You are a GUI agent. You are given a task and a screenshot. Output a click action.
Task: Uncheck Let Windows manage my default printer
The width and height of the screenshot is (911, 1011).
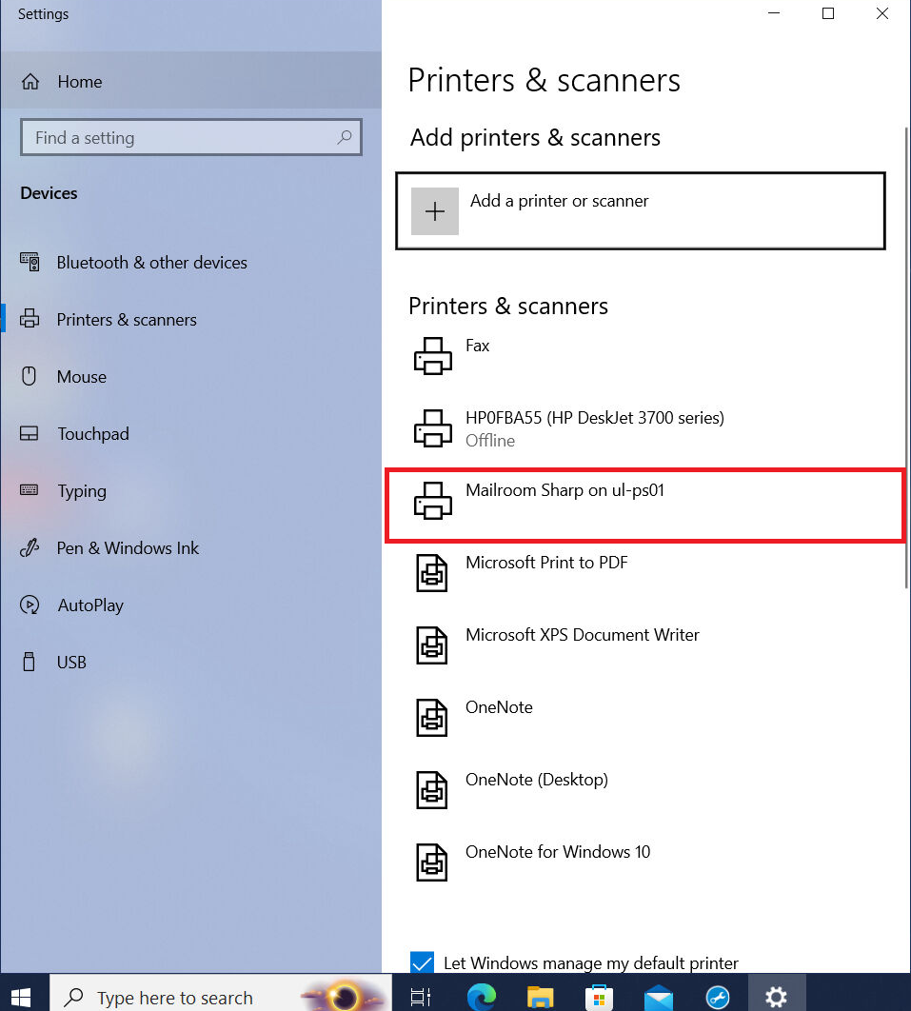(422, 962)
